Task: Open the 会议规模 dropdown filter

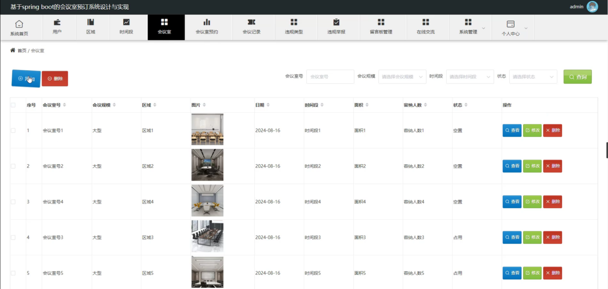Action: click(402, 77)
